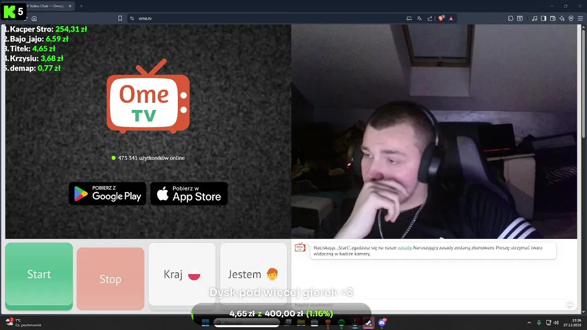587x330 pixels.
Task: Open the media control music-note icon
Action: pos(535,18)
